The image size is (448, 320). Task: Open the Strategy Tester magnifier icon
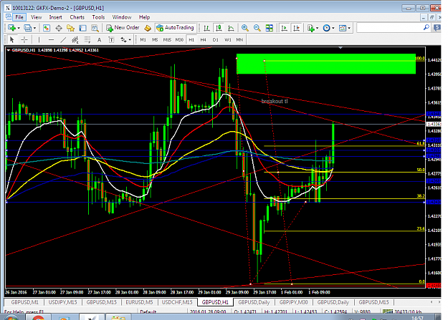pos(95,28)
